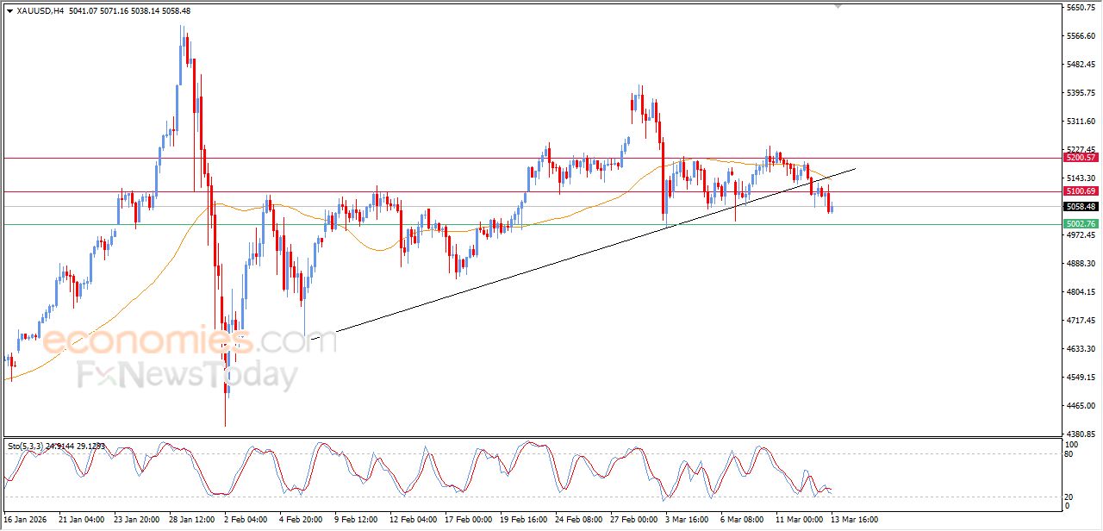
Task: Click the 4465.00 price axis label
Action: (1081, 406)
